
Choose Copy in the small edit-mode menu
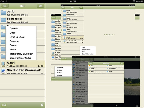83,47
